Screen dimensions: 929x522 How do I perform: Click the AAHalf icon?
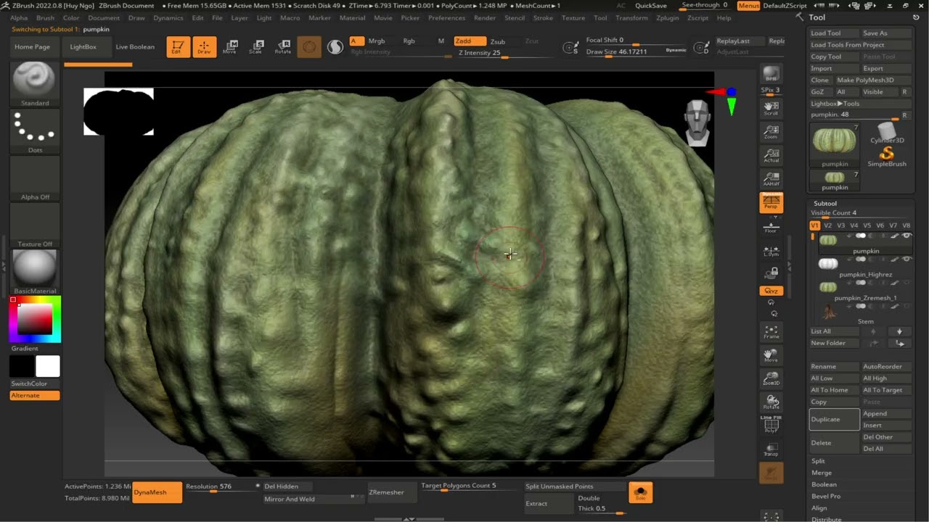coord(771,178)
